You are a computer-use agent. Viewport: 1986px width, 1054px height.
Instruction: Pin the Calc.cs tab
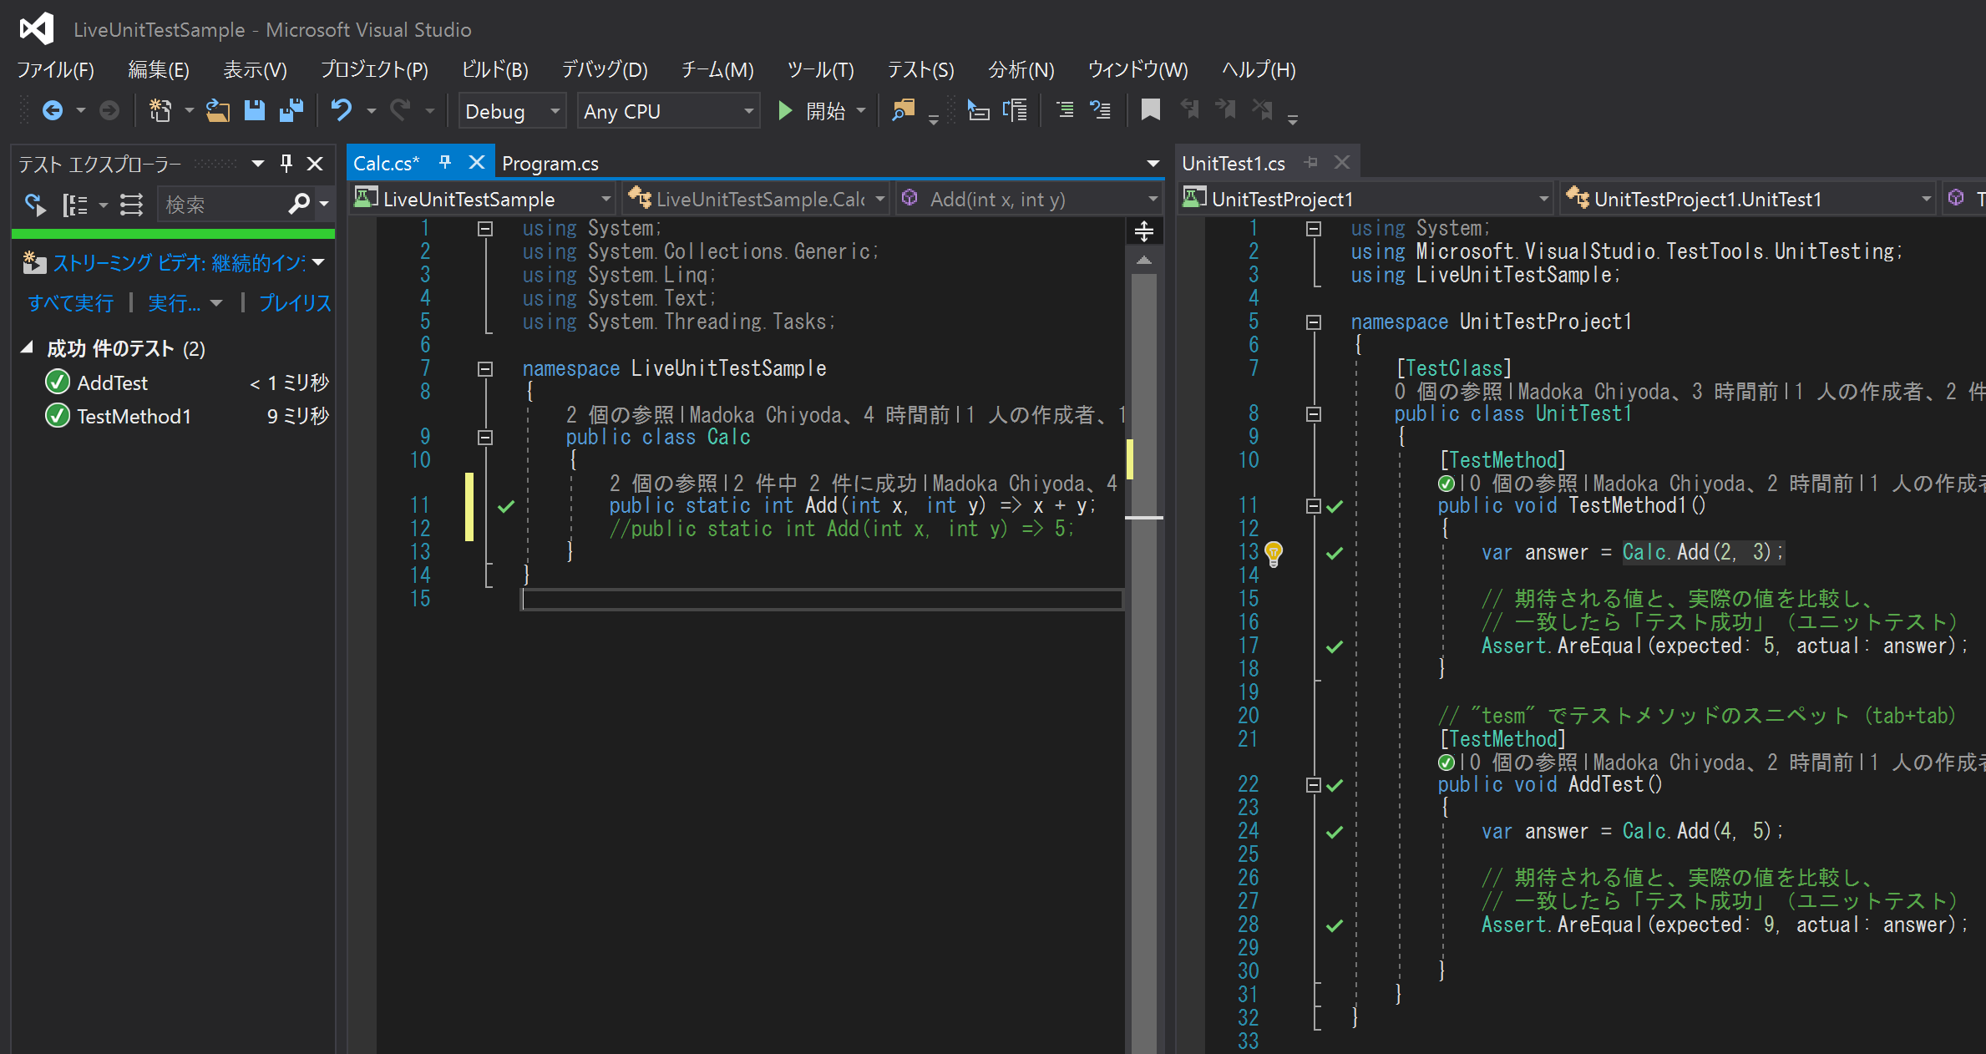(x=445, y=162)
